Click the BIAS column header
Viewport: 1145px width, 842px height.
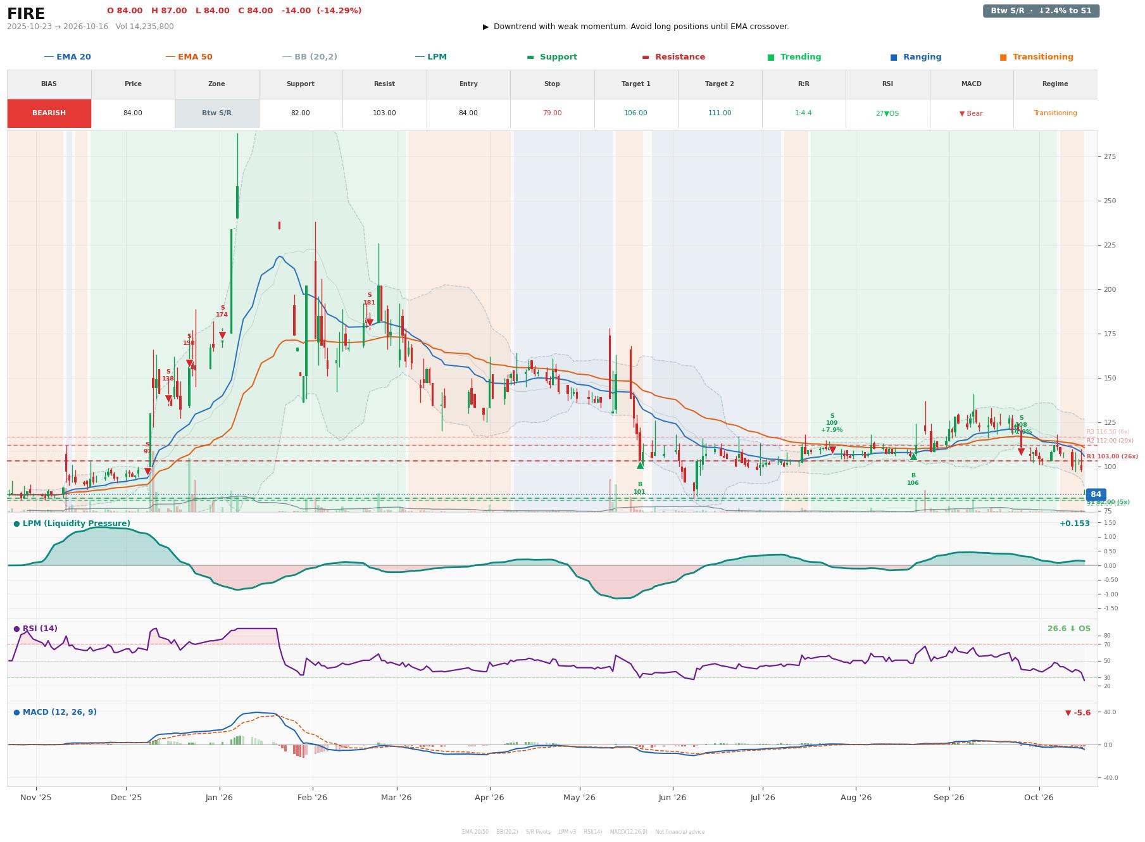pos(49,84)
